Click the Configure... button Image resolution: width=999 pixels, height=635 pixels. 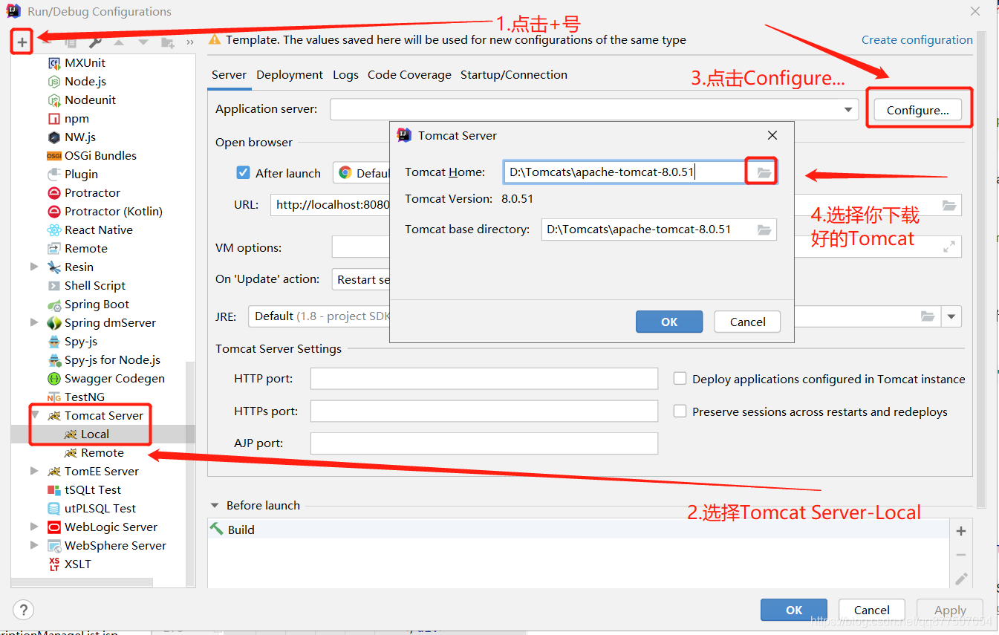click(917, 110)
